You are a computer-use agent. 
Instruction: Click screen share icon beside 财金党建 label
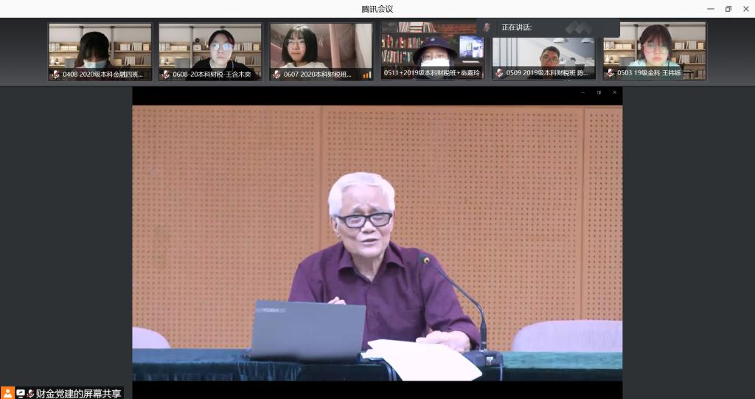pyautogui.click(x=21, y=393)
